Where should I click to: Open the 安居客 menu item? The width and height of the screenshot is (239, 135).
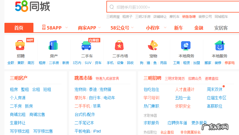click(x=221, y=28)
